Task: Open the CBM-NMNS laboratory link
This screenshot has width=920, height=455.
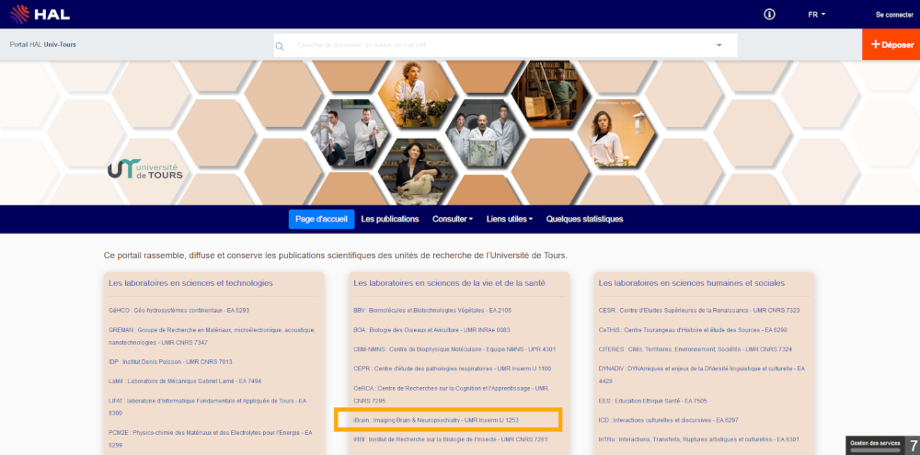Action: (x=454, y=349)
